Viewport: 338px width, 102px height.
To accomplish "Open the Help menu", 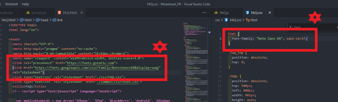I will 25,4.
